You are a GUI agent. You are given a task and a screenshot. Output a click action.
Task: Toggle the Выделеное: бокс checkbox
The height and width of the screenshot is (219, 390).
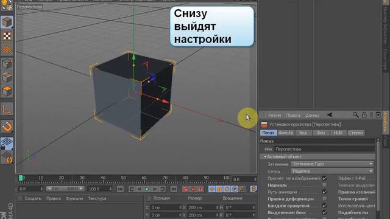325,212
